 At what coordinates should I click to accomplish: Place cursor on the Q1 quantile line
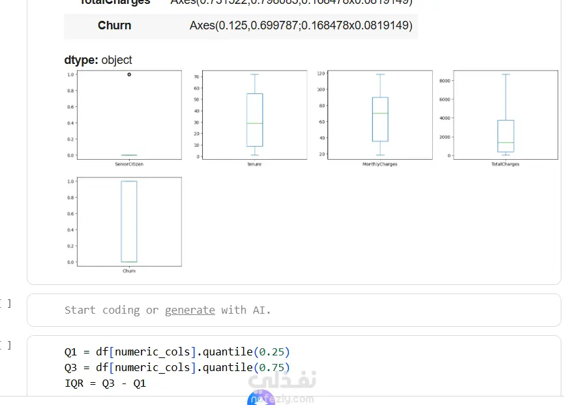177,352
